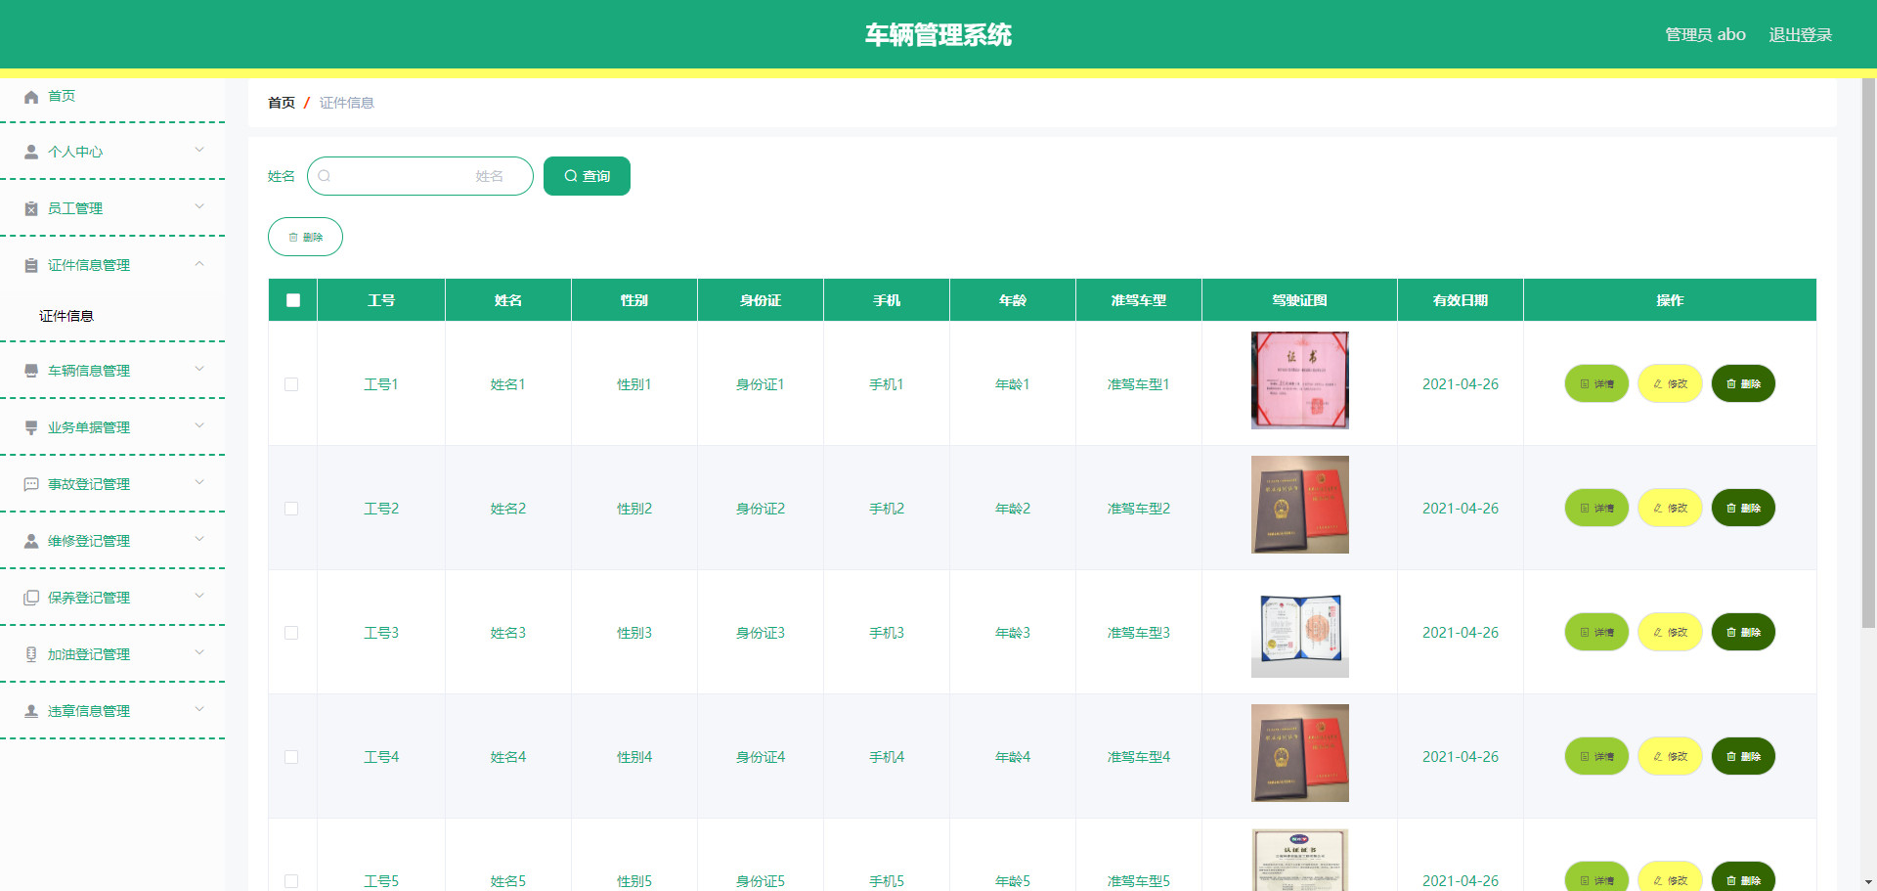Image resolution: width=1877 pixels, height=891 pixels.
Task: Expand the 车辆信息管理 menu chevron
Action: pyautogui.click(x=199, y=369)
